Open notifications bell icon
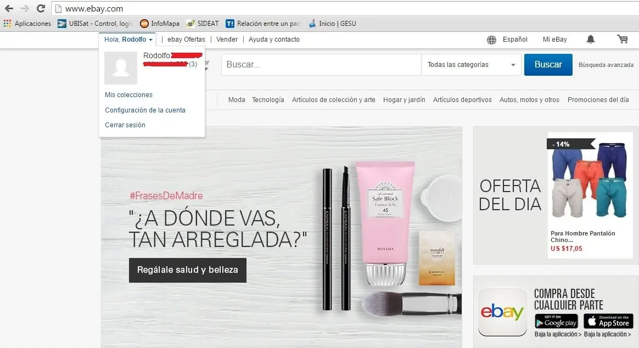Image resolution: width=639 pixels, height=348 pixels. tap(591, 39)
